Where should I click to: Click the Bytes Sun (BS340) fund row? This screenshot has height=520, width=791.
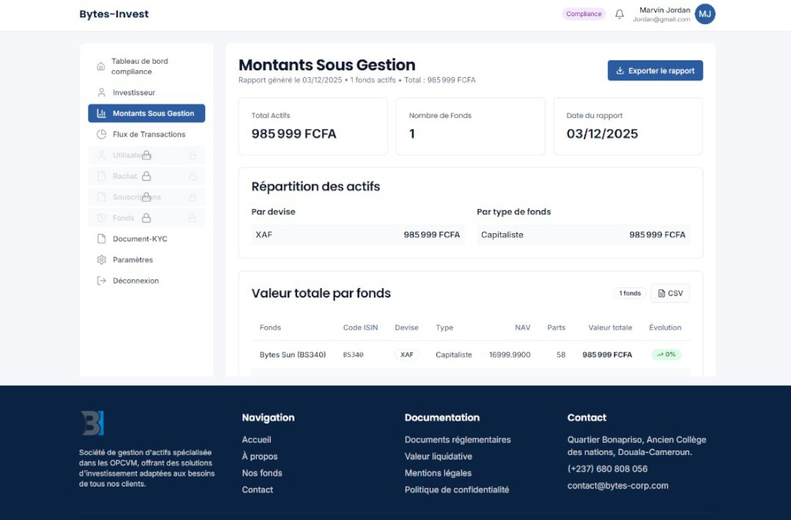[x=293, y=354]
